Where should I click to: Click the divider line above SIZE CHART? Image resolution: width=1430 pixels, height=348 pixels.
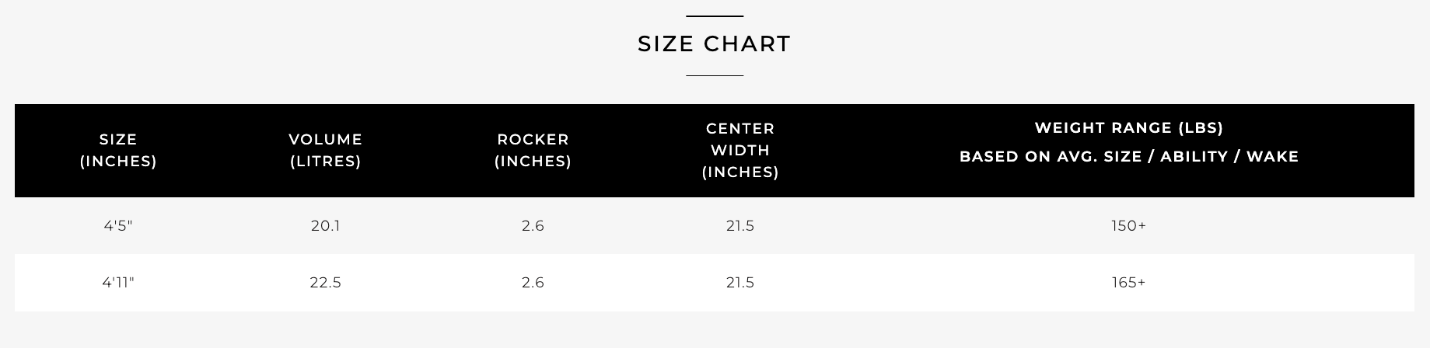(715, 16)
